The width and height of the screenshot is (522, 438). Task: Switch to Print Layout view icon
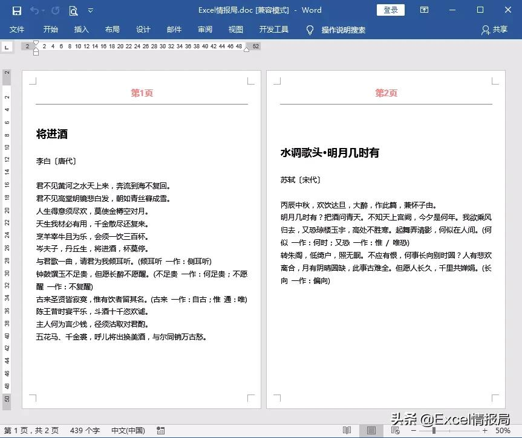[371, 431]
